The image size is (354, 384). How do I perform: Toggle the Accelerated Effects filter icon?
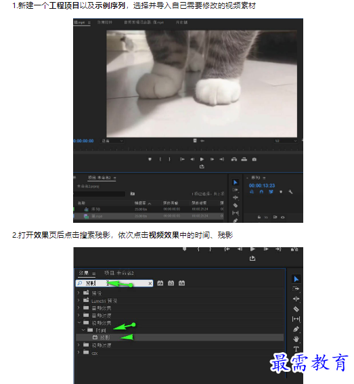[x=160, y=283]
